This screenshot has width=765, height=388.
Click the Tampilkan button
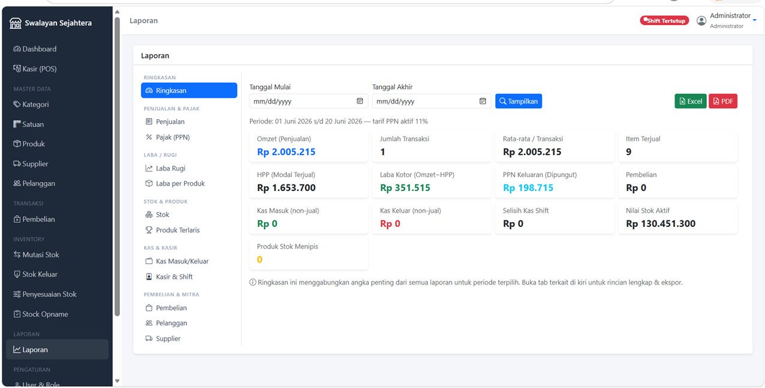tap(519, 101)
